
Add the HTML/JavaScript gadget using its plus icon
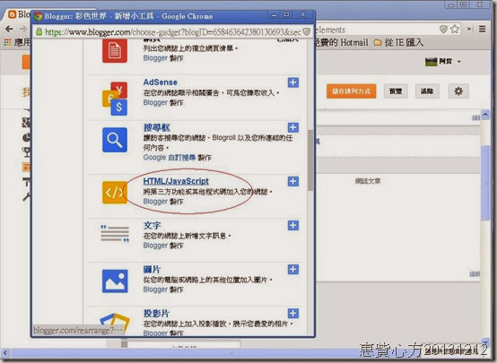(293, 181)
